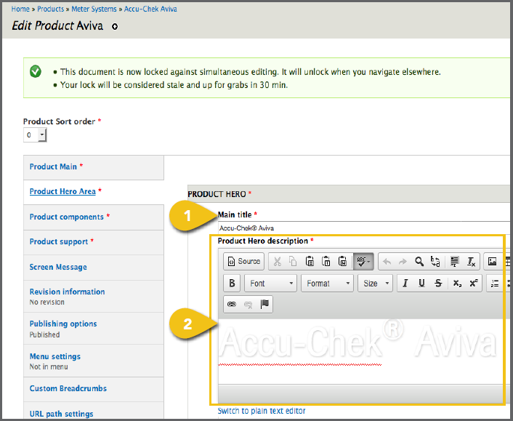Viewport: 513px width, 421px height.
Task: Click the Replace icon
Action: click(435, 261)
